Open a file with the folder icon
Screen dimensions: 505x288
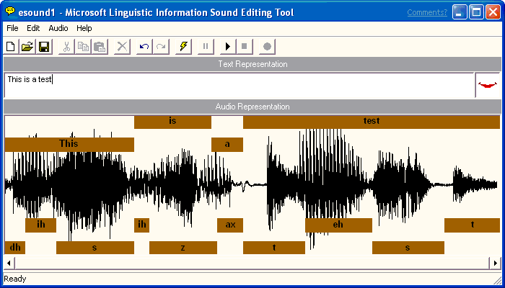[x=27, y=47]
